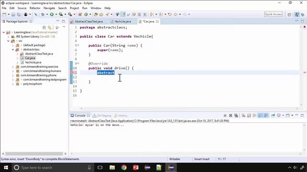Open the Refactor menu

[x=35, y=8]
